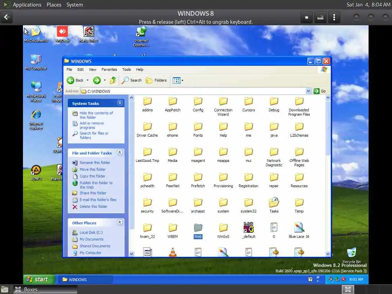Select the Media folder
Viewport: 392px width, 294px height.
pyautogui.click(x=173, y=155)
